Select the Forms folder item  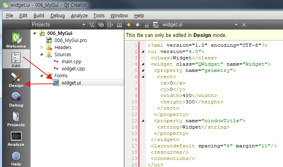pyautogui.click(x=61, y=75)
